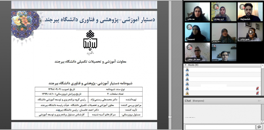The image size is (264, 130).
Task: Click the play button on حسین video
Action: point(250,31)
